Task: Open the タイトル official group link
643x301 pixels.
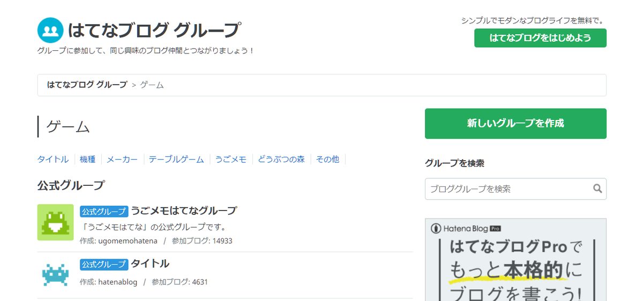Action: click(x=150, y=264)
